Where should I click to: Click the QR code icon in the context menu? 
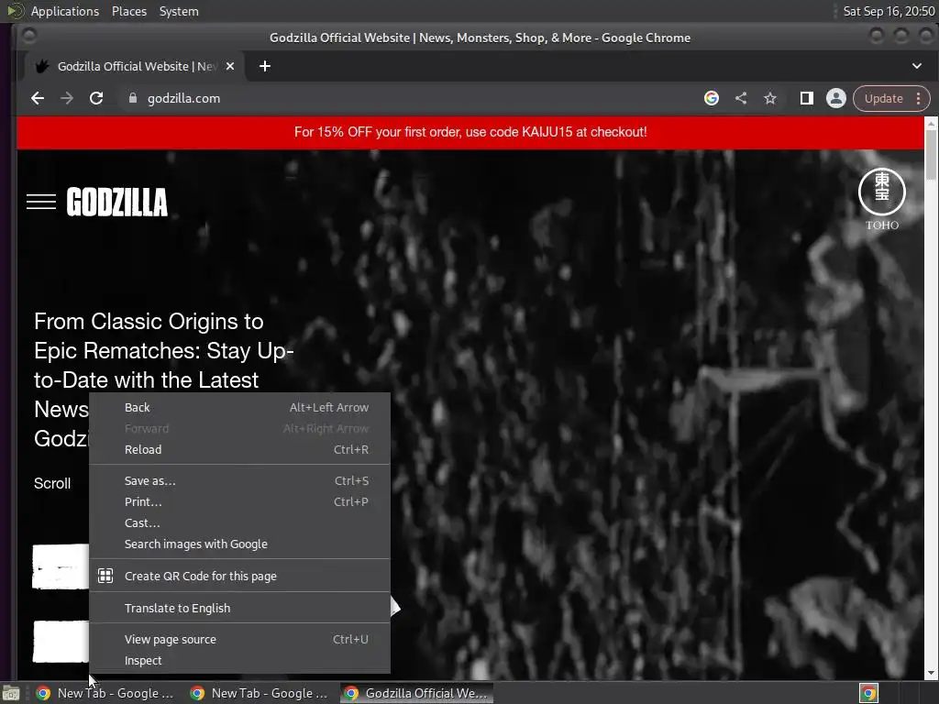[105, 576]
